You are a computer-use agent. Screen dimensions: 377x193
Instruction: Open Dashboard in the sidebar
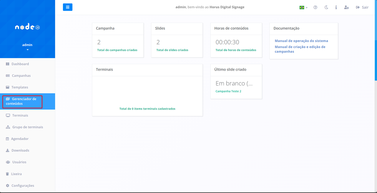[20, 64]
